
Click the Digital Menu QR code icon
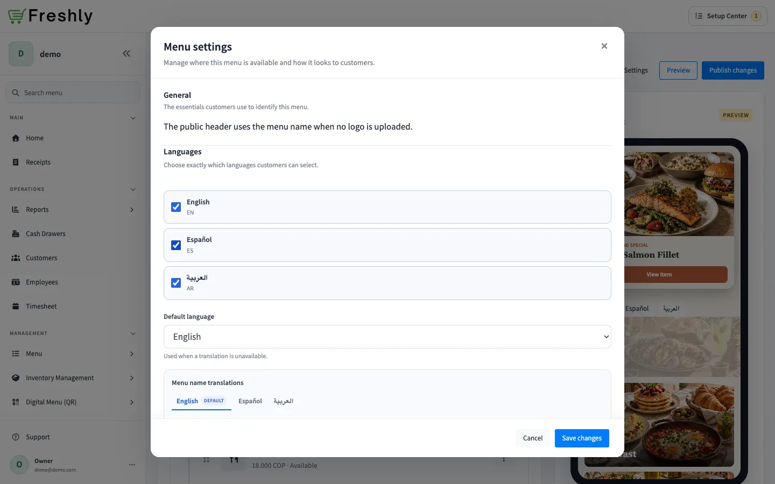point(16,402)
